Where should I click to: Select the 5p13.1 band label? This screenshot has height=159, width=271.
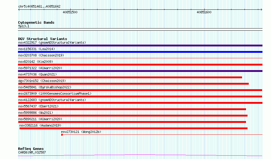pyautogui.click(x=24, y=26)
